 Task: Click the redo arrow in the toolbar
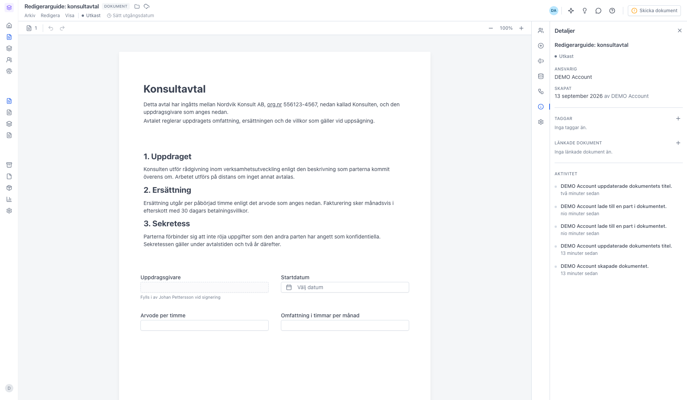point(62,28)
